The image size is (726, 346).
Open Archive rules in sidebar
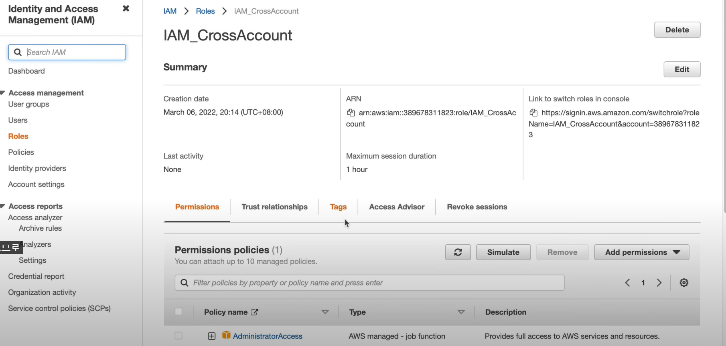click(x=40, y=228)
